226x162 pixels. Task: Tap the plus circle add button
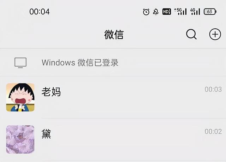[215, 34]
